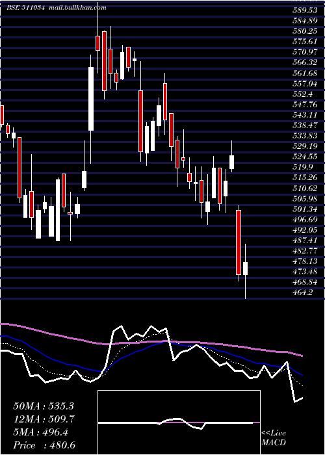Click the 464.2 price axis label

pos(302,293)
